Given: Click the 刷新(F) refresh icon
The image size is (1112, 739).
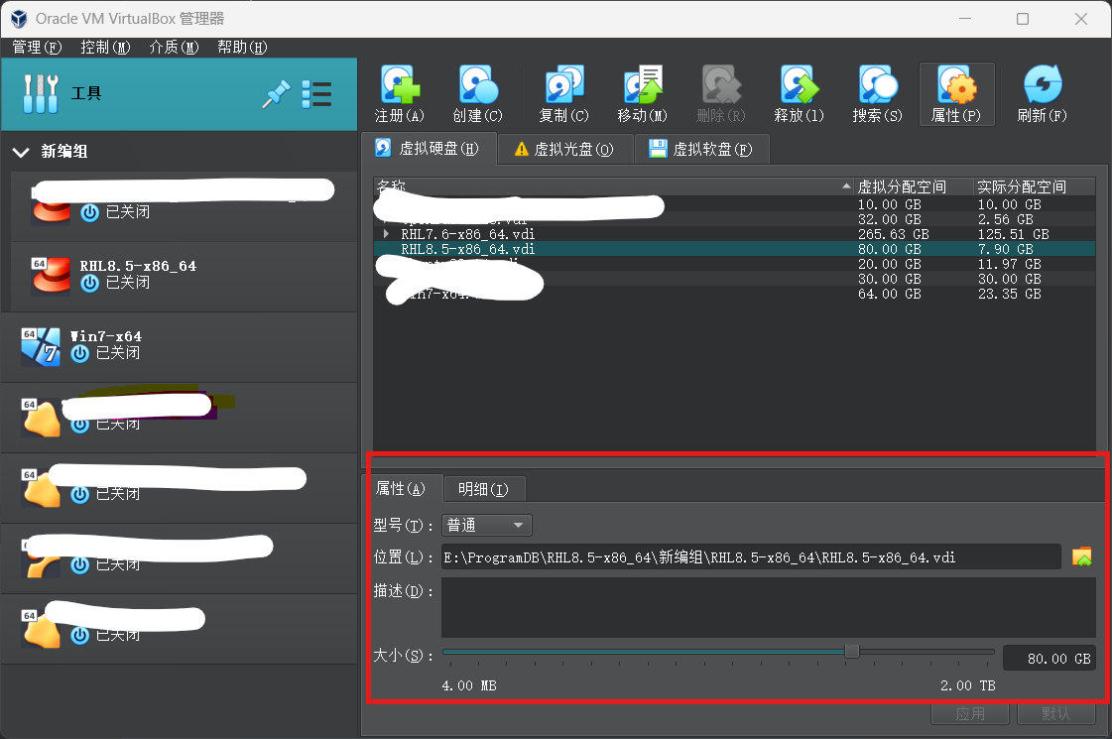Looking at the screenshot, I should click(x=1042, y=93).
